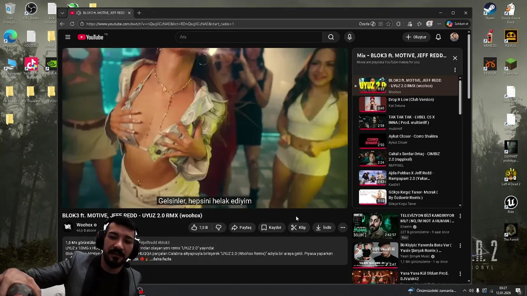Viewport: 527px width, 296px height.
Task: Click the search magnifier button
Action: coord(331,37)
